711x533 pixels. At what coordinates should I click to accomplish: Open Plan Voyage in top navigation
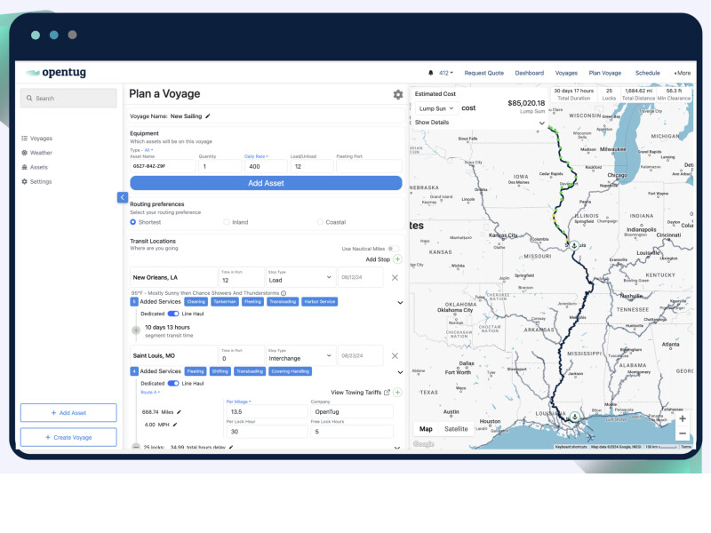pyautogui.click(x=605, y=73)
